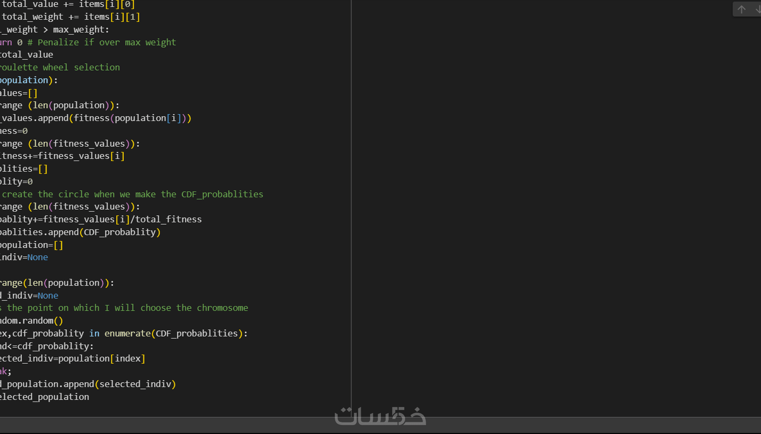Click the fitness(population[i]) append call

[x=96, y=118]
